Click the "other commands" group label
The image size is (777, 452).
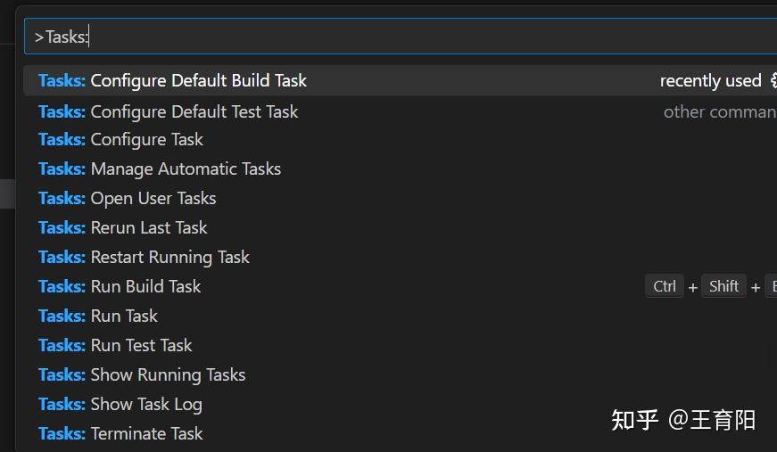click(719, 112)
